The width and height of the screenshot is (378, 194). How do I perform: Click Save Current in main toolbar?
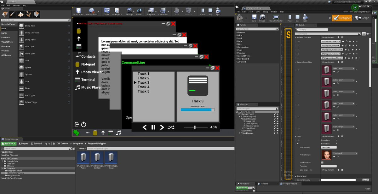[x=78, y=12]
